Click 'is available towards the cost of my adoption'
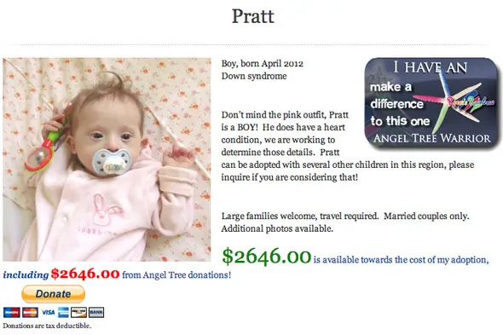Image resolution: width=503 pixels, height=335 pixels. pos(401,260)
